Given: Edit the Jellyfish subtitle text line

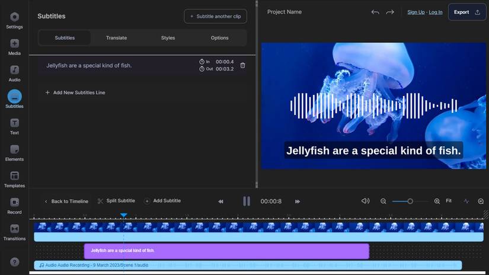Looking at the screenshot, I should pos(89,65).
